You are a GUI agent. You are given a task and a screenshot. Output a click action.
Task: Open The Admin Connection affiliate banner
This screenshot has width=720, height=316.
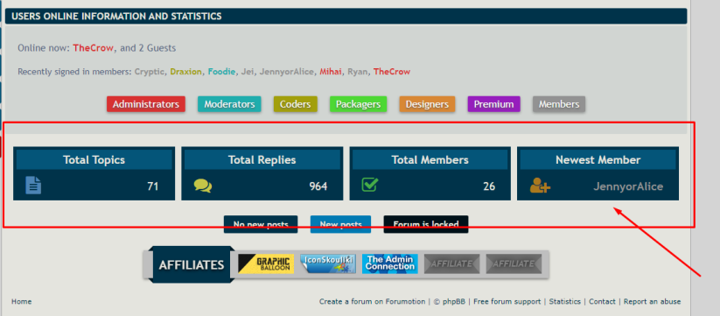pos(390,264)
